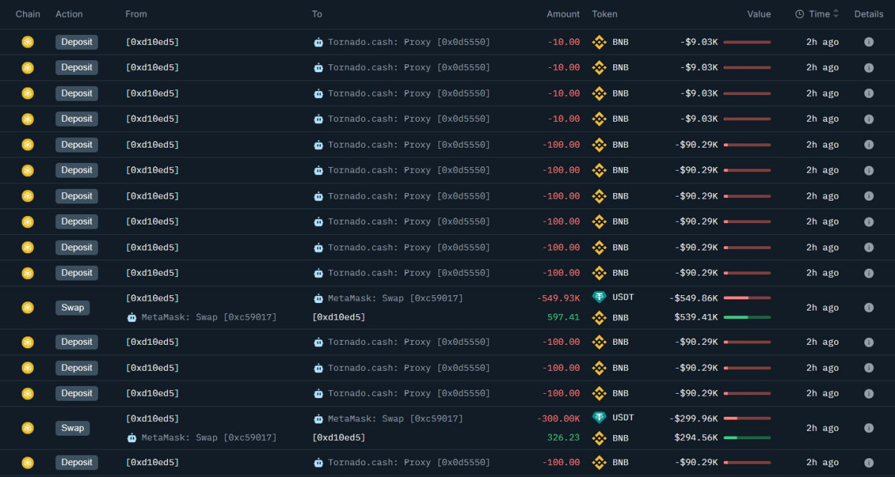
Task: Click the BNB chain icon on the 549.93K swap row
Action: tap(27, 308)
